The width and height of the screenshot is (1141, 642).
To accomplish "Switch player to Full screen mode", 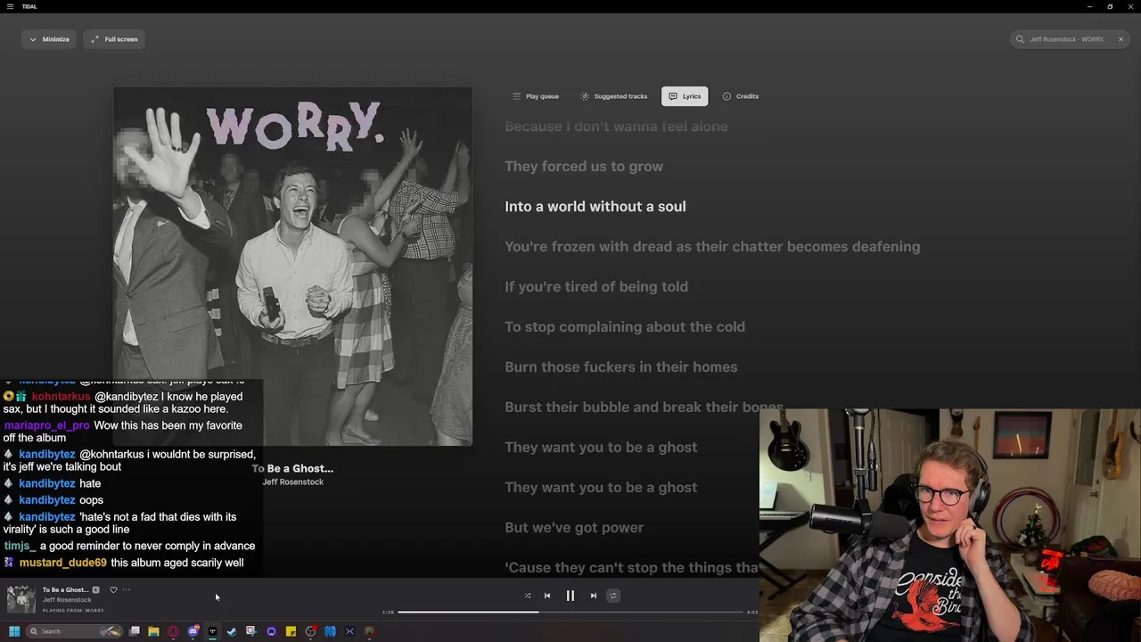I will click(114, 39).
